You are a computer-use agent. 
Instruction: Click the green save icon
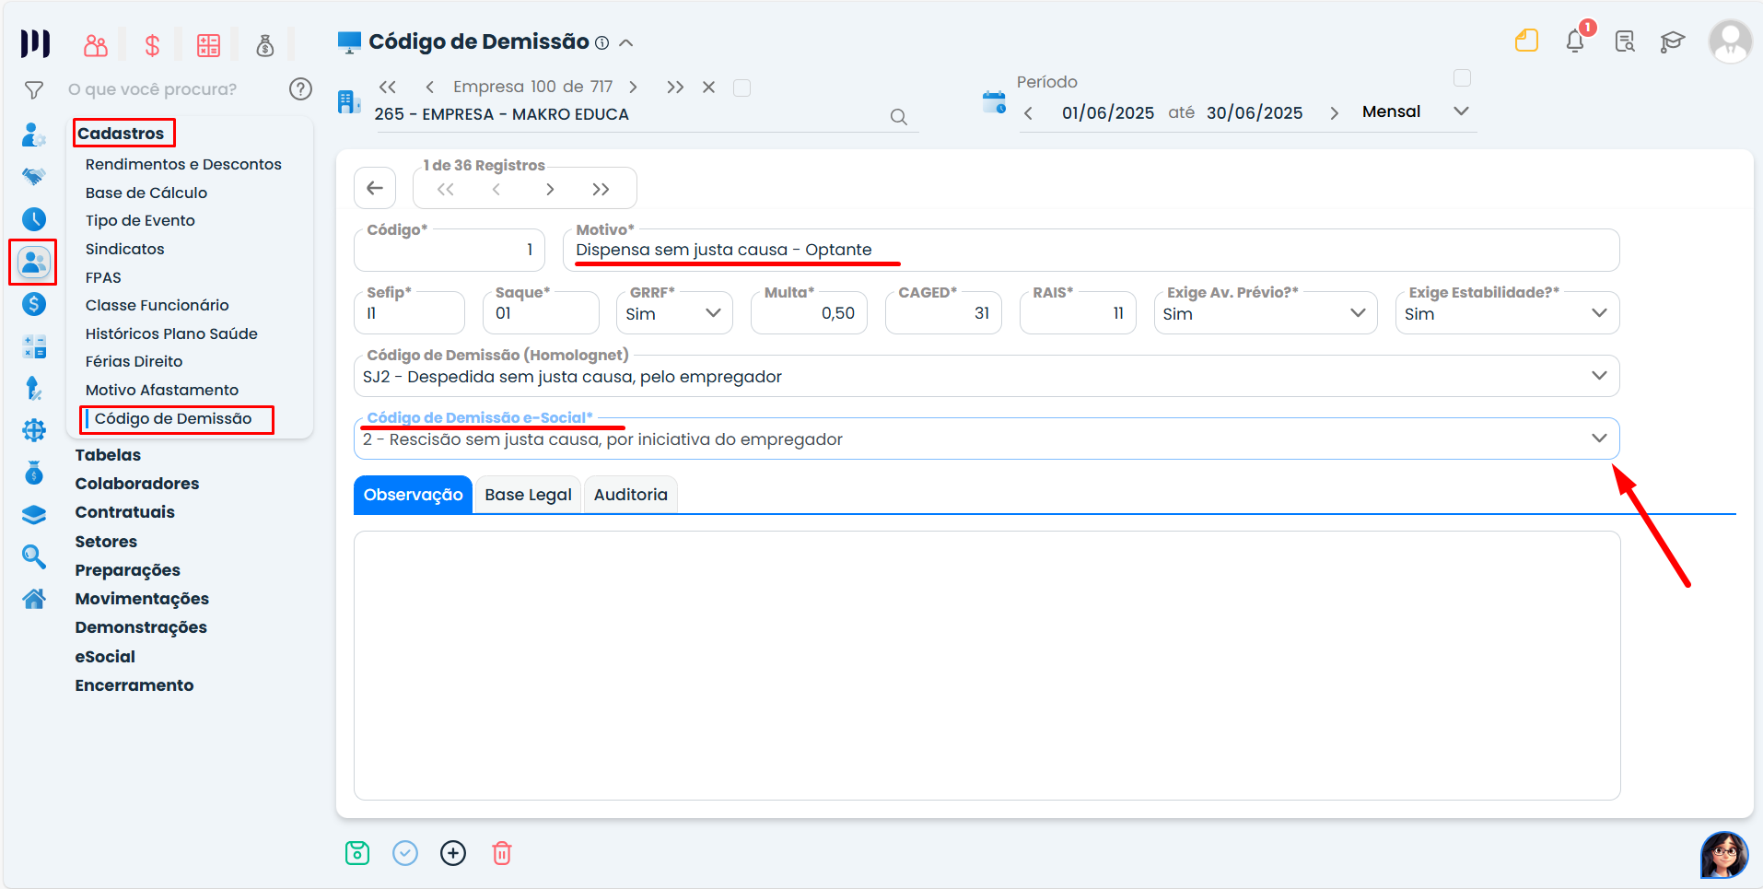357,853
